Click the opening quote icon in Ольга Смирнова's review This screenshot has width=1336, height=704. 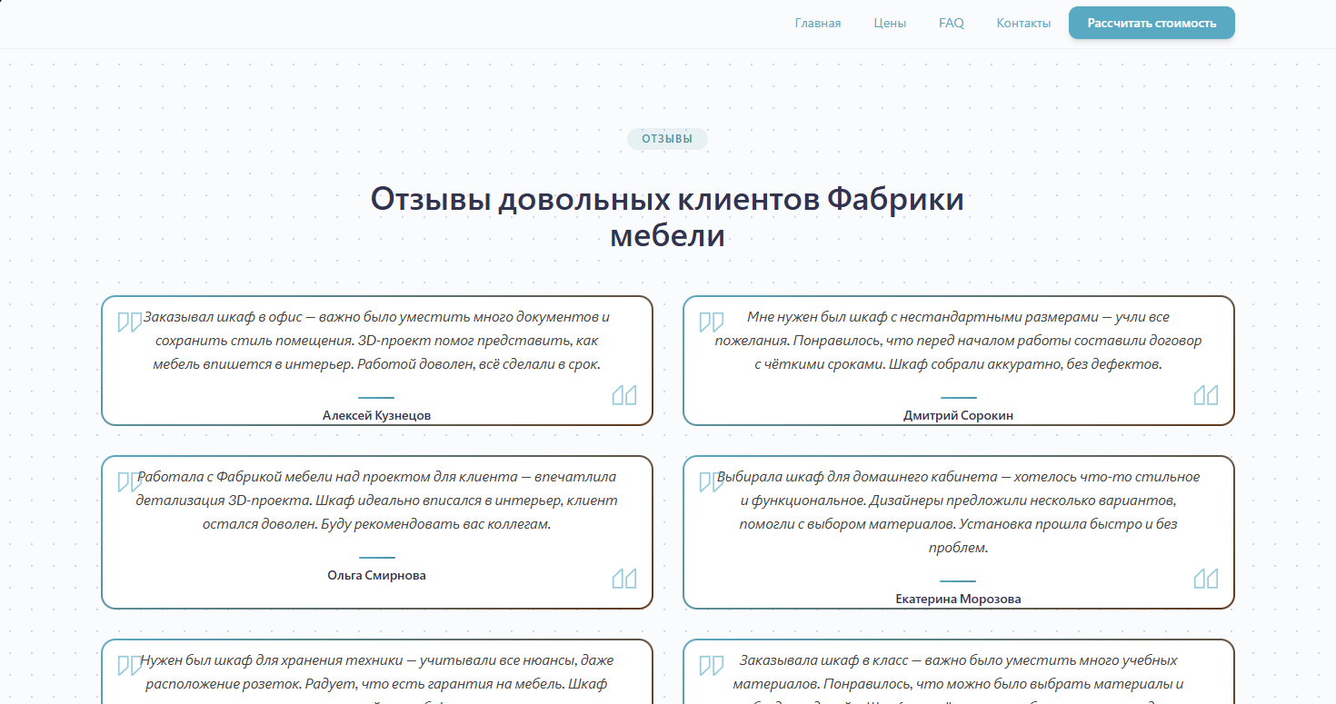coord(130,482)
